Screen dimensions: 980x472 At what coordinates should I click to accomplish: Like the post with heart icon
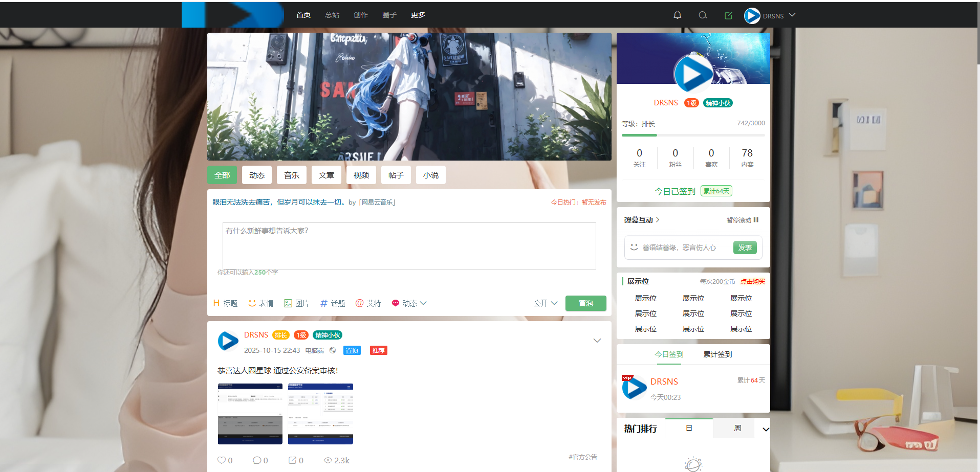[222, 460]
